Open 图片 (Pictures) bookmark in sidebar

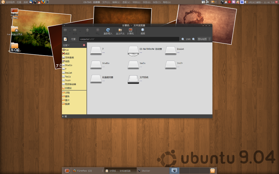pos(74,100)
